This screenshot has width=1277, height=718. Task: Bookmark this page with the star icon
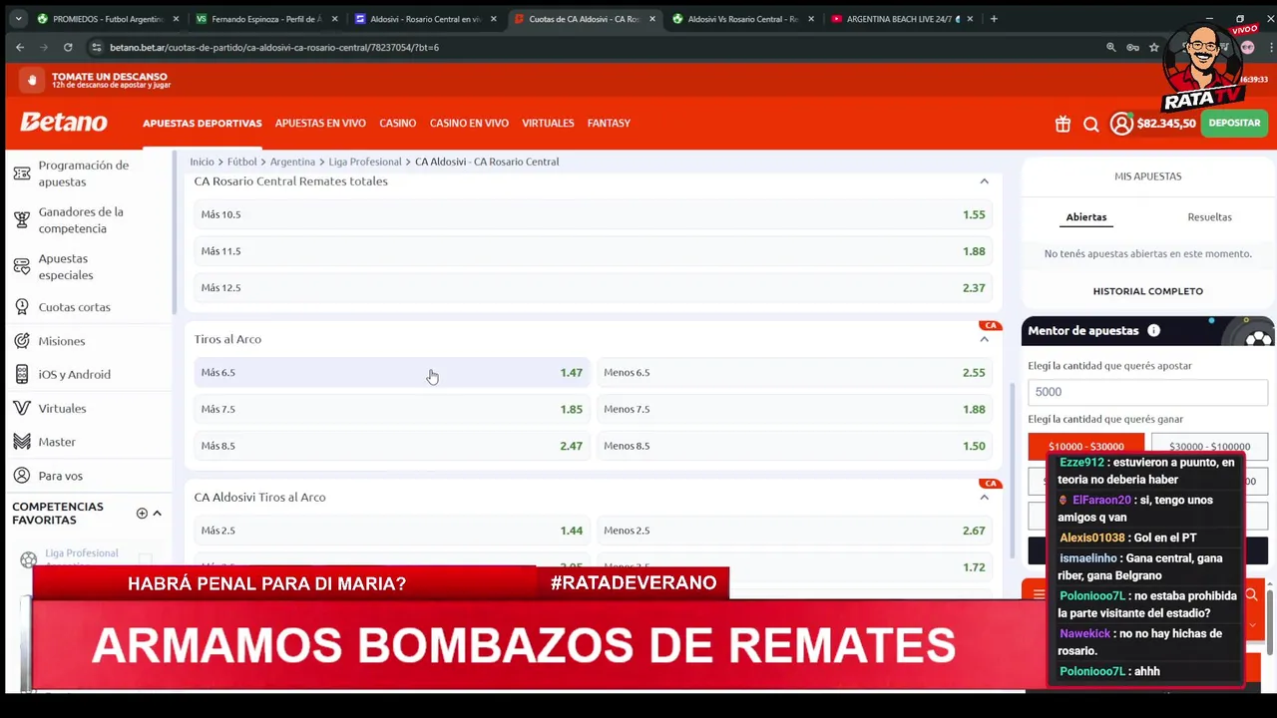(1154, 47)
